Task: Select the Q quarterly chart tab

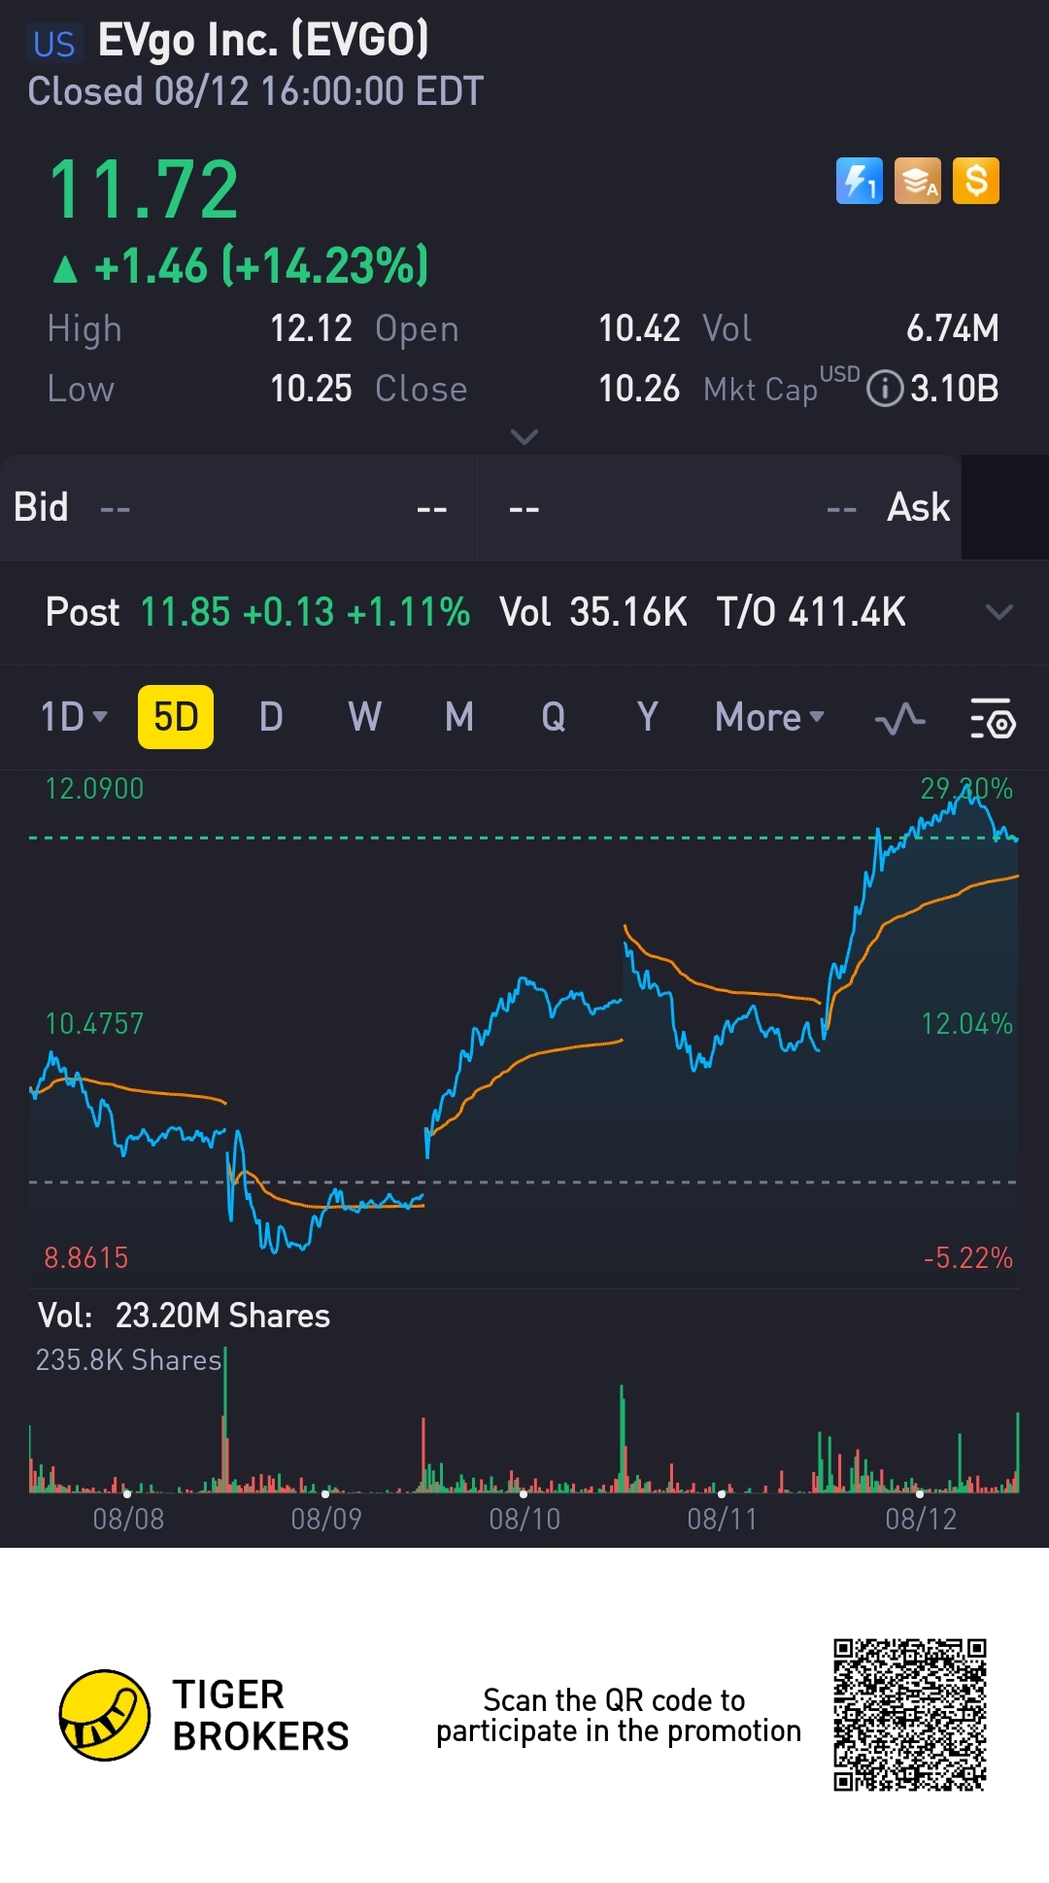Action: [554, 717]
